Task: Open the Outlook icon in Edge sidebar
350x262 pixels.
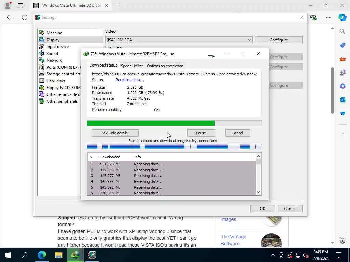Action: (342, 100)
